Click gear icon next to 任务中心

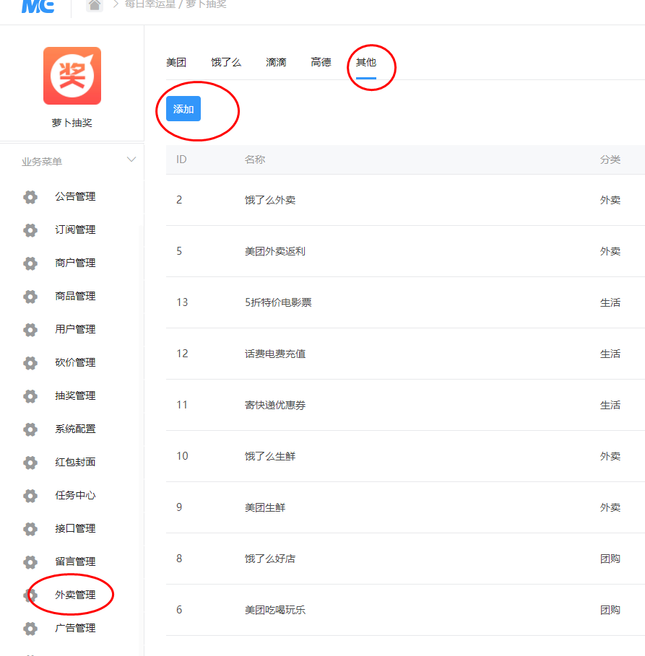click(30, 496)
